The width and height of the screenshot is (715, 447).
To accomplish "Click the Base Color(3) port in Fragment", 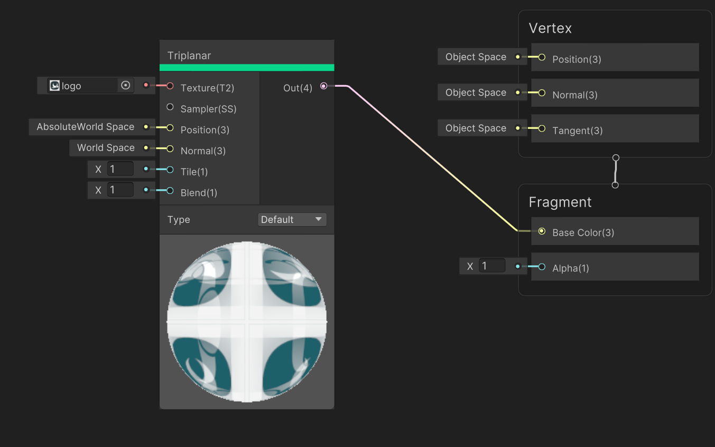I will 541,230.
